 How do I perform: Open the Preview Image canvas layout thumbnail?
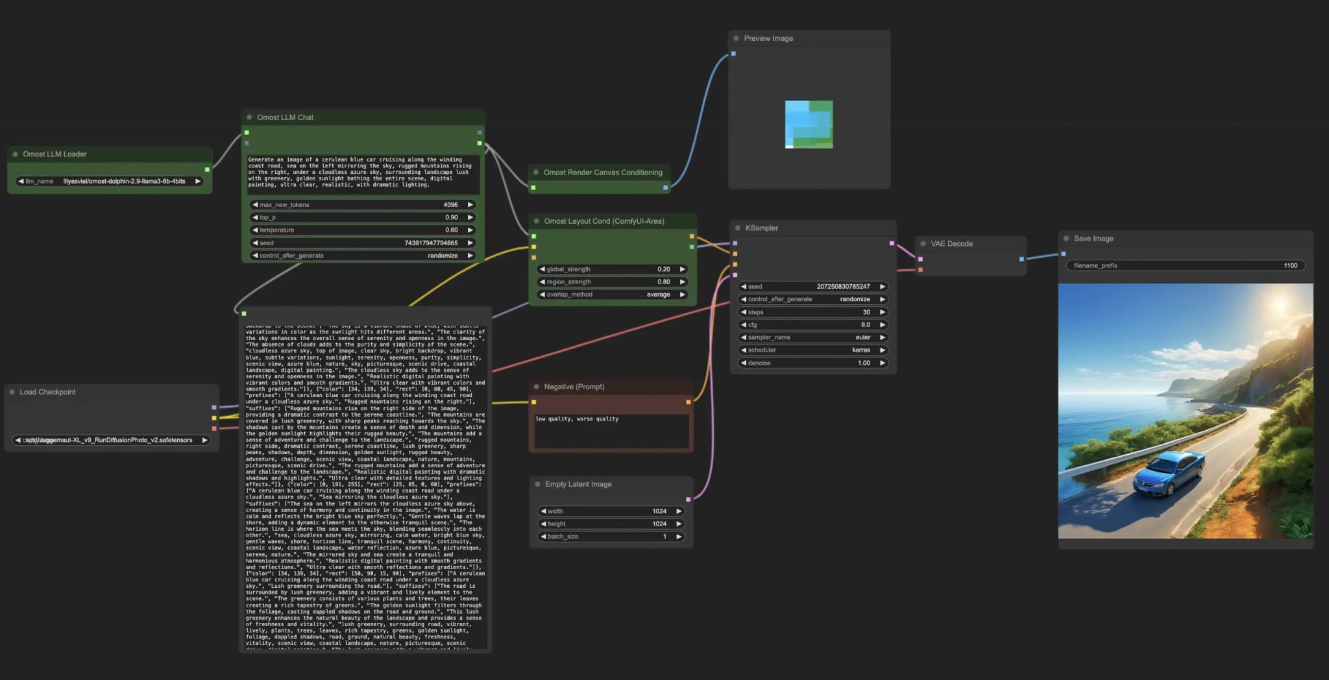click(x=809, y=125)
